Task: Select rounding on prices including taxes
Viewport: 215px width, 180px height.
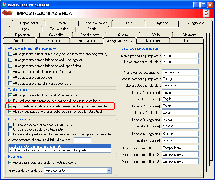Action: point(60,150)
